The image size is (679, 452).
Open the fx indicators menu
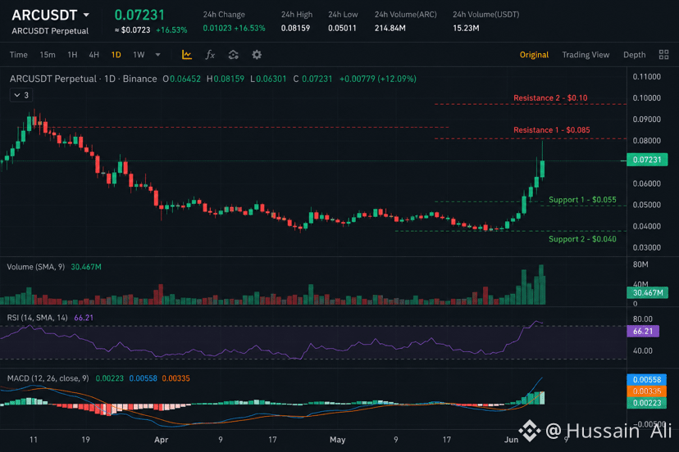click(x=210, y=55)
